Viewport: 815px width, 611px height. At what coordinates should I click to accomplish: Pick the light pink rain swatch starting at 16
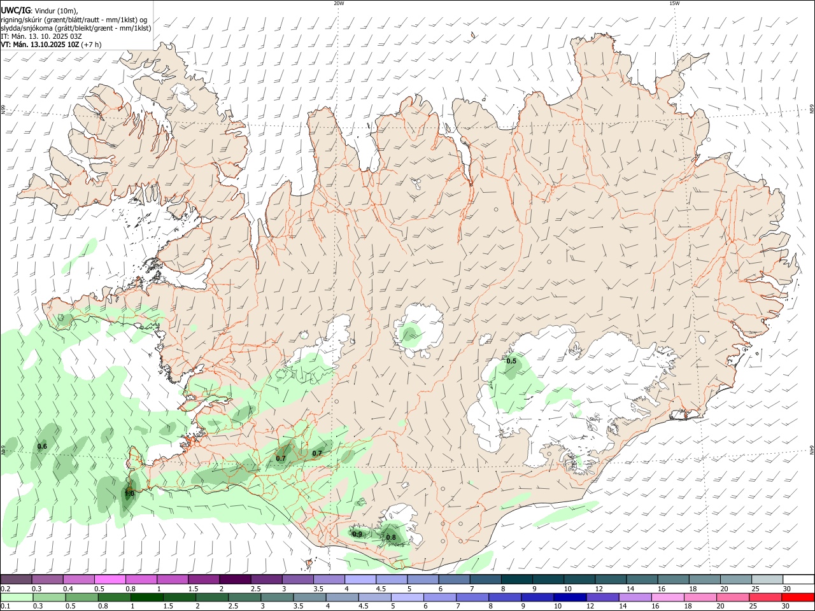667,597
